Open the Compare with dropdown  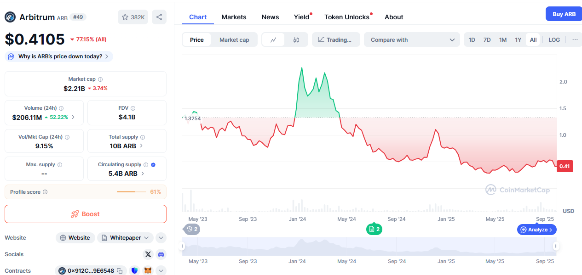[412, 40]
